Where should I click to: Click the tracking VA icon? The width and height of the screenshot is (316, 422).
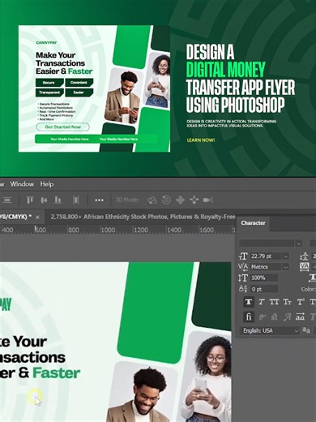click(305, 267)
